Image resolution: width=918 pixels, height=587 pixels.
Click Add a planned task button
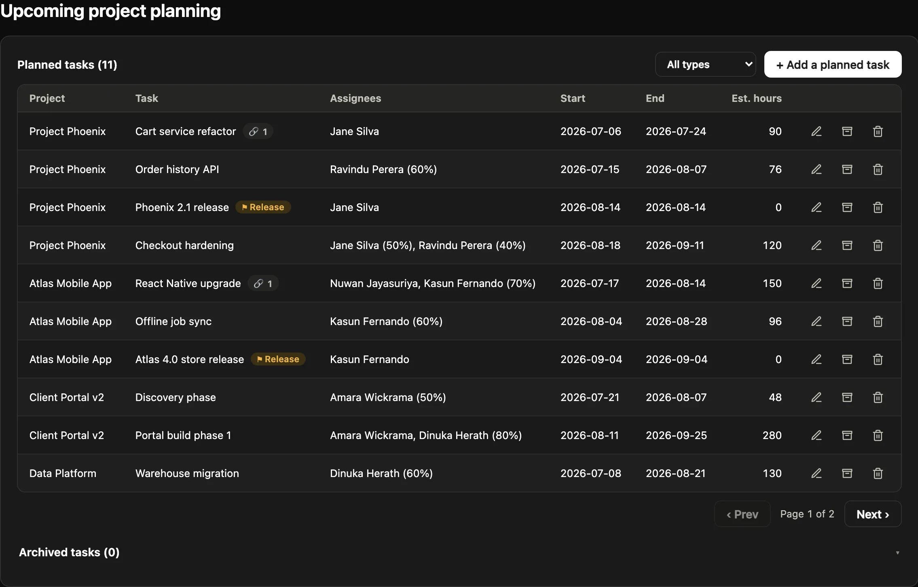833,64
